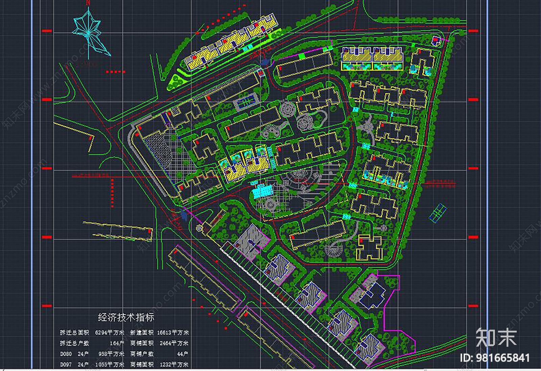The image size is (541, 371).
Task: Click the cyan north arrow compass symbol
Action: point(90,32)
